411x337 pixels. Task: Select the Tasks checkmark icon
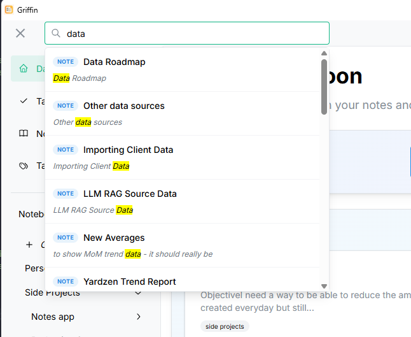(24, 101)
